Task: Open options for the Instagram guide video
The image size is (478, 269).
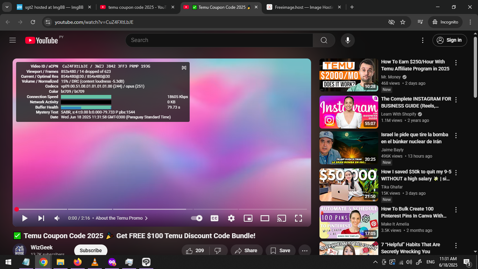Action: [456, 100]
